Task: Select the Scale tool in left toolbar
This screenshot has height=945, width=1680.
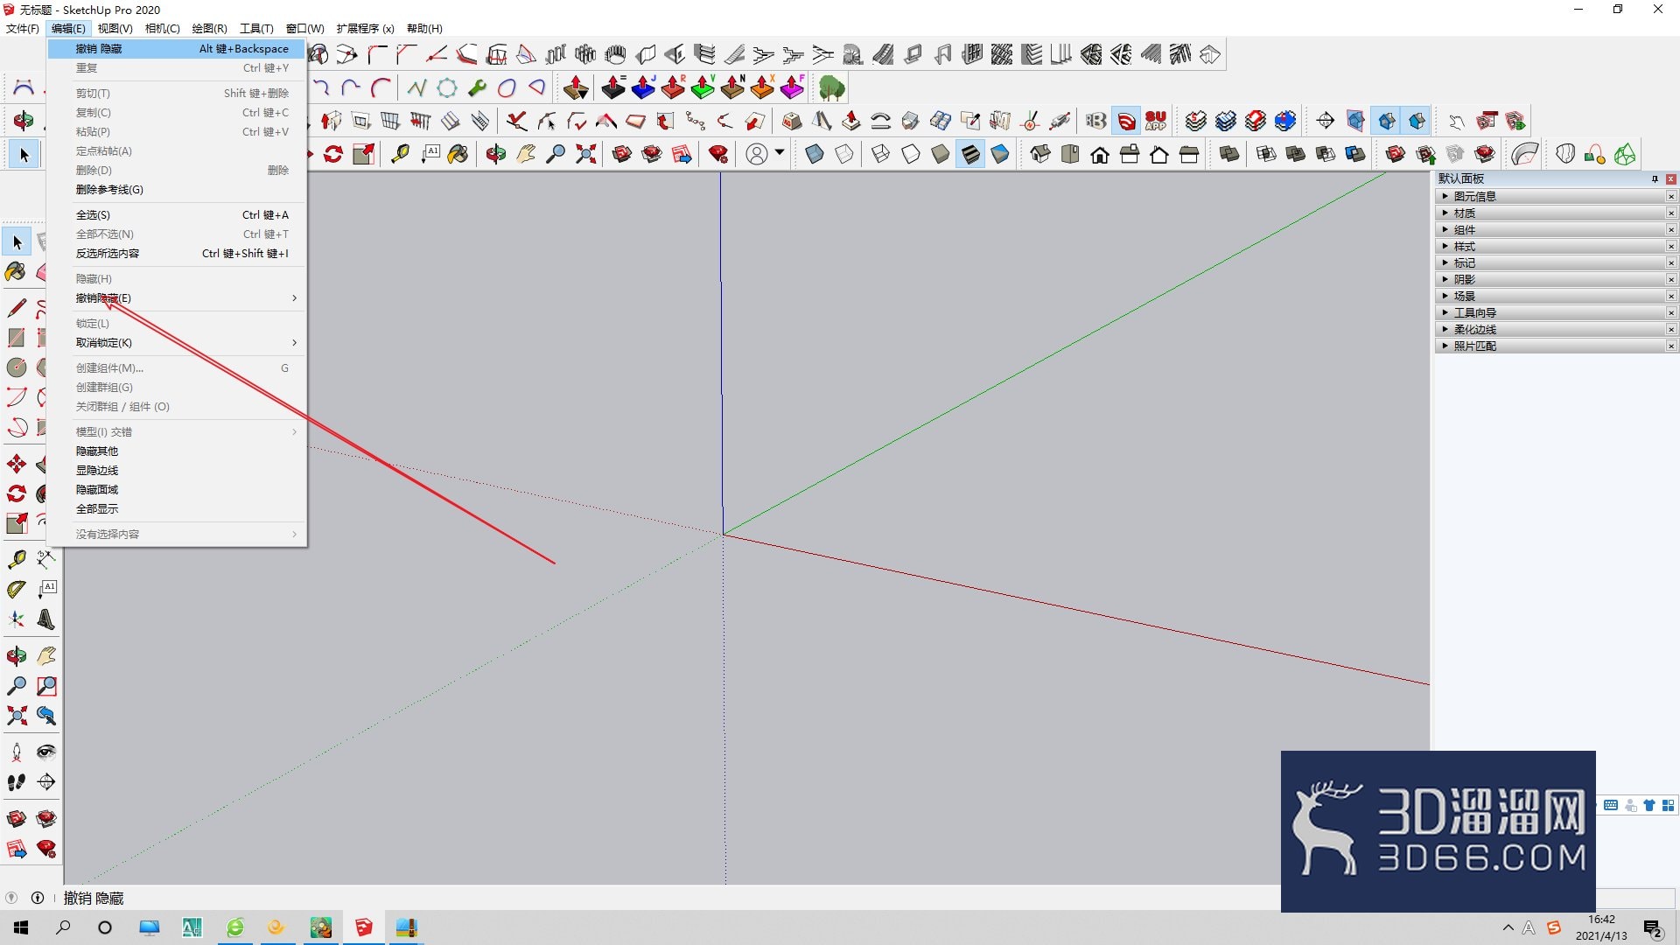Action: 17,523
